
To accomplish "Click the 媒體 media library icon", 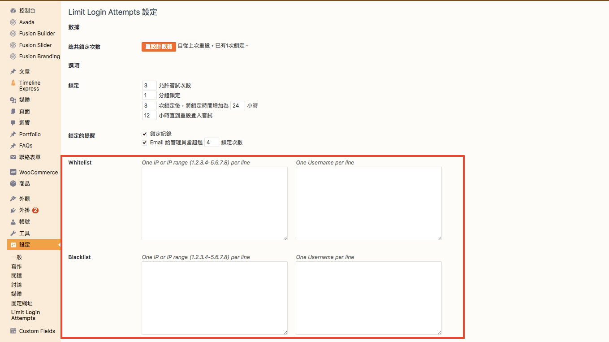I will (13, 100).
